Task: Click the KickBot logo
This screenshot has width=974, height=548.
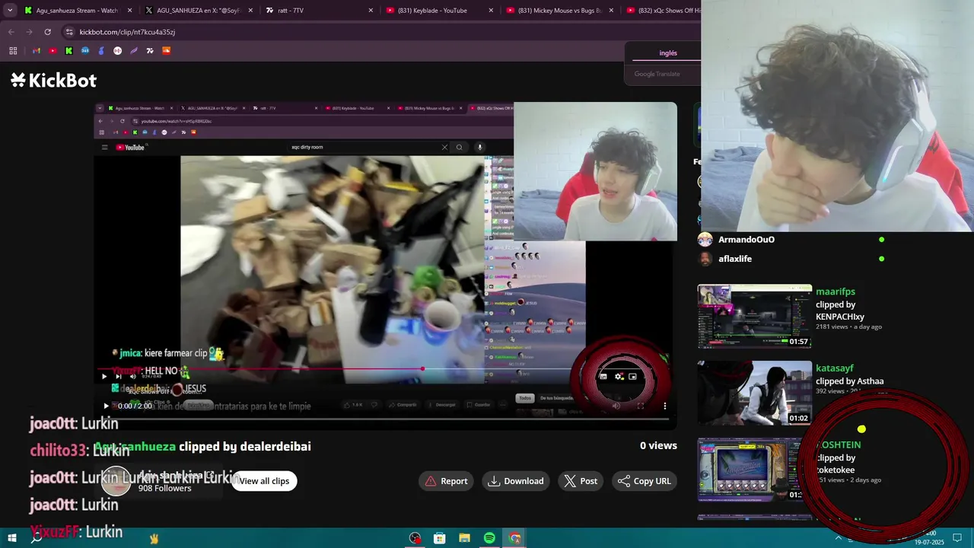Action: [x=53, y=80]
